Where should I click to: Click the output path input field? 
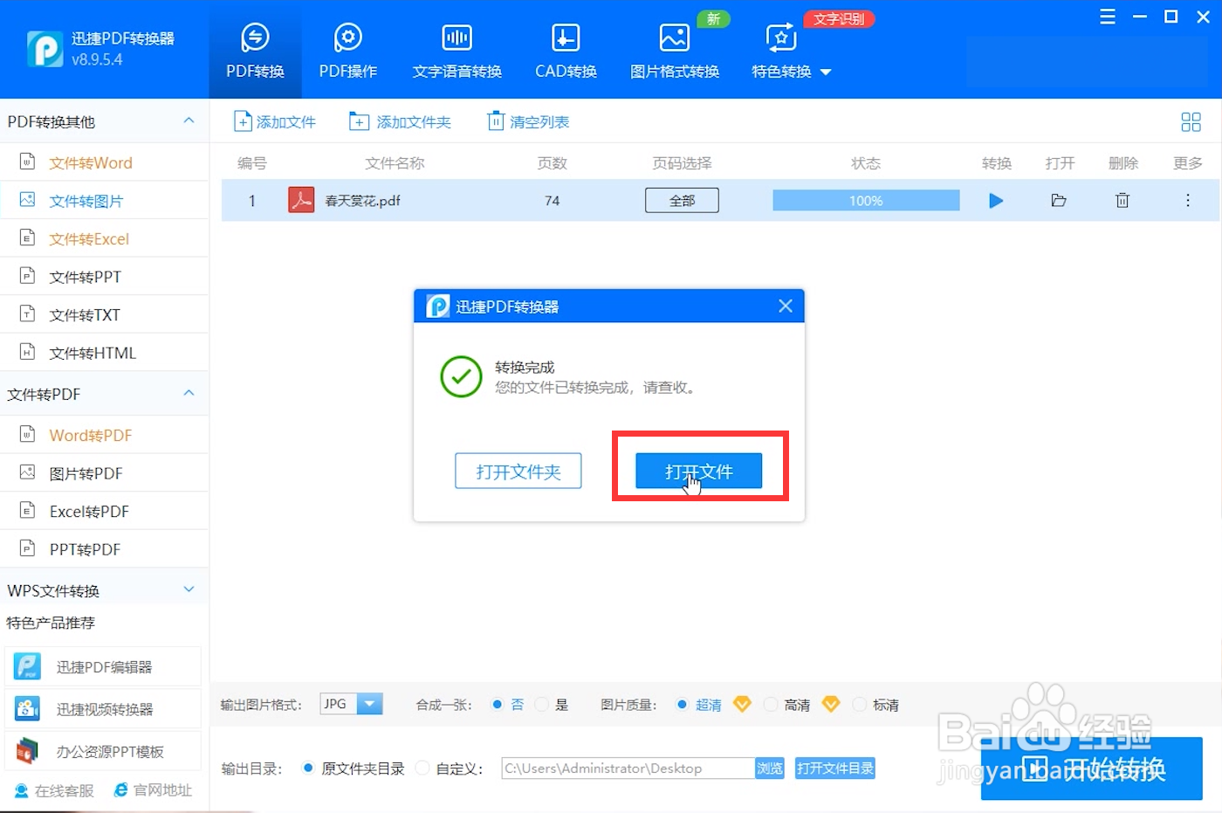point(625,768)
